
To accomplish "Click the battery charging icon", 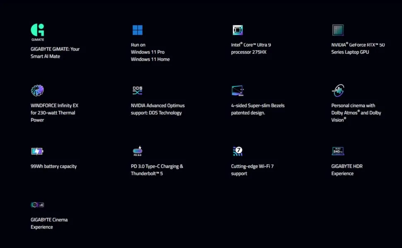I will coord(37,151).
